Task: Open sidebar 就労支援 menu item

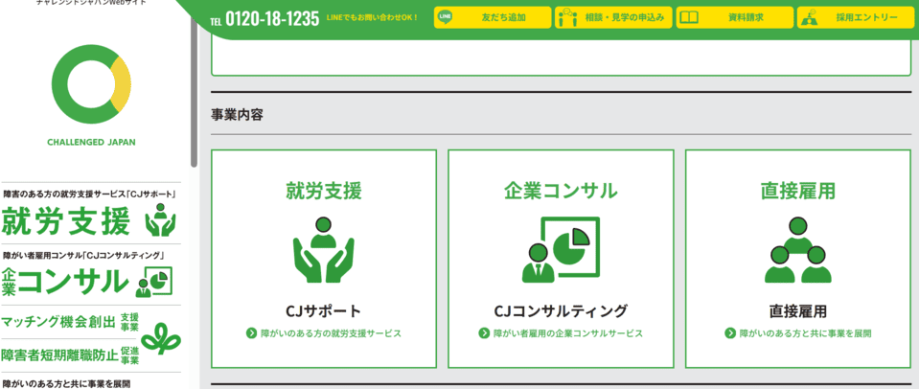Action: (90, 216)
